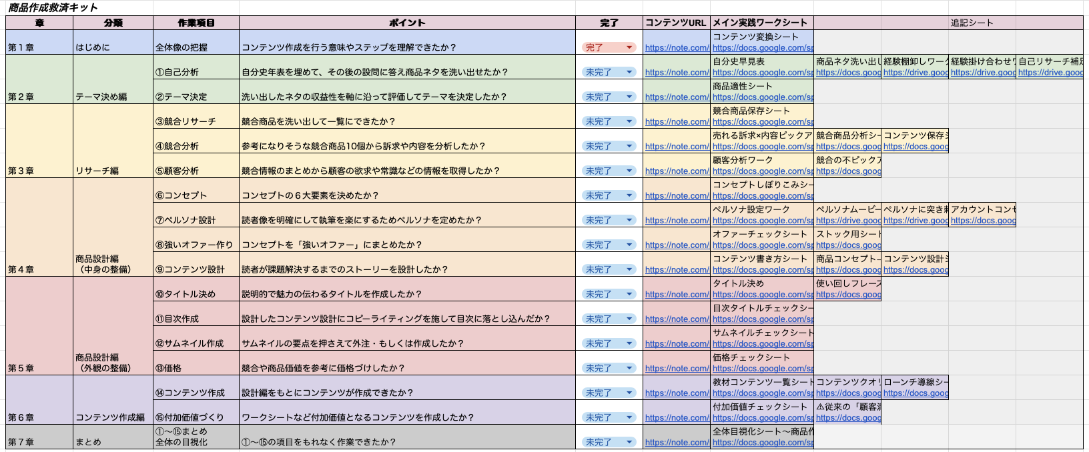Open the docs link under オファーチェックシート
The width and height of the screenshot is (1089, 452).
[763, 245]
